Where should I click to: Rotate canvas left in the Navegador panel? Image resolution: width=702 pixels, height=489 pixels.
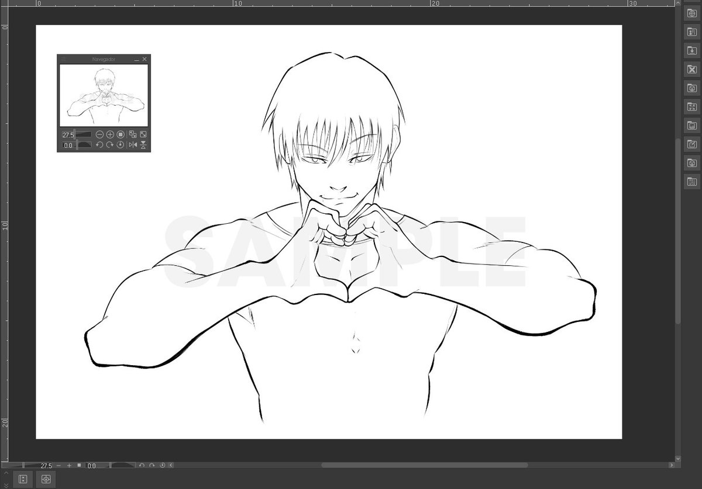pos(99,145)
